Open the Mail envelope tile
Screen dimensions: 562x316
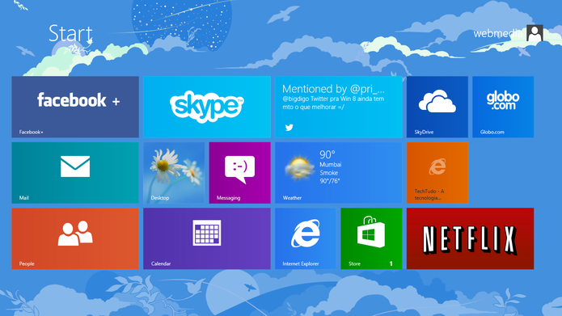point(75,173)
